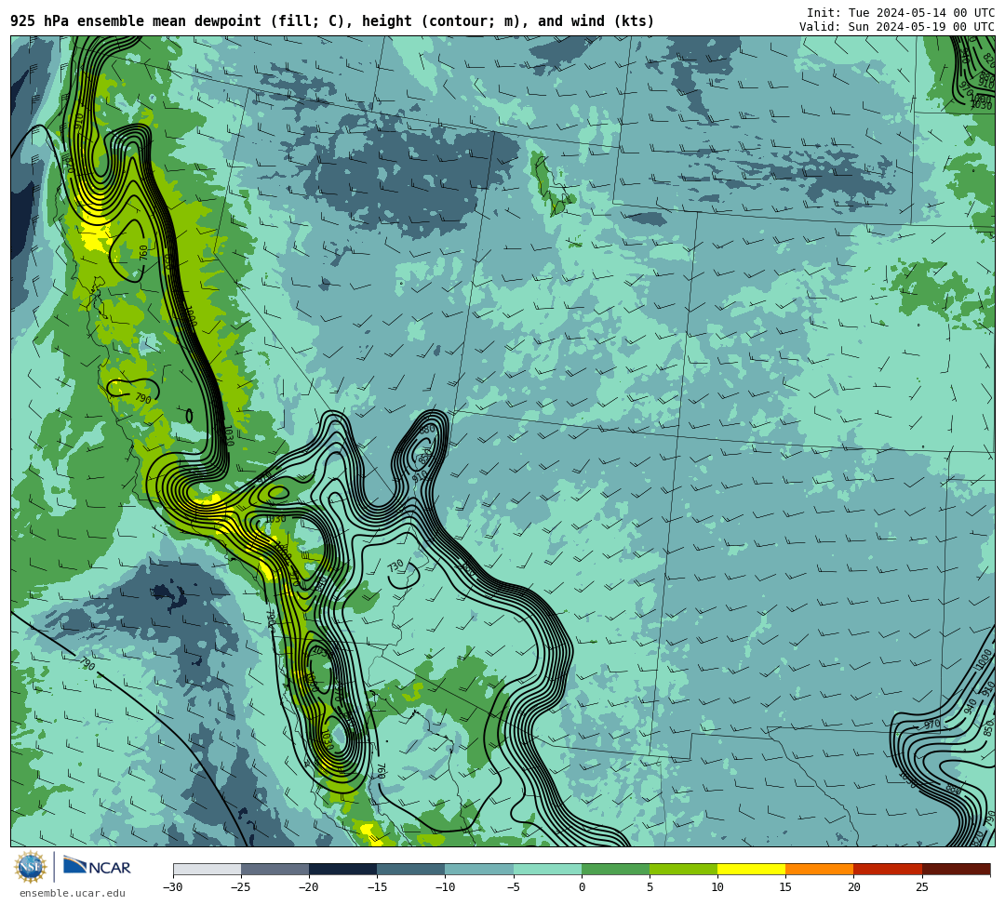
Task: Click the 'Init: Tue 2024-05-14 00 UTC' text
Action: point(901,13)
